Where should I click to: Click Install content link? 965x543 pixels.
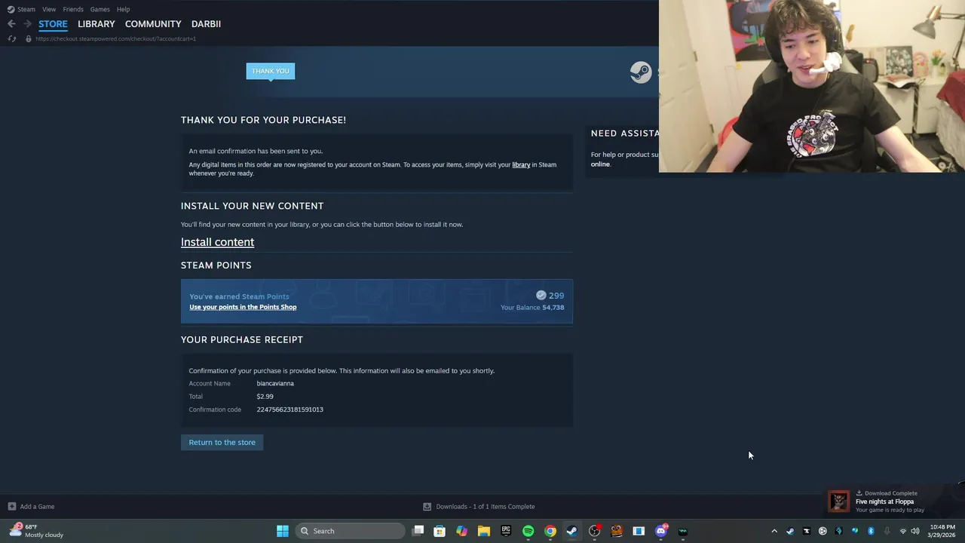(x=217, y=242)
